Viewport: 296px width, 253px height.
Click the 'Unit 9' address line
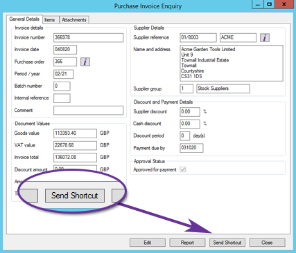(187, 55)
